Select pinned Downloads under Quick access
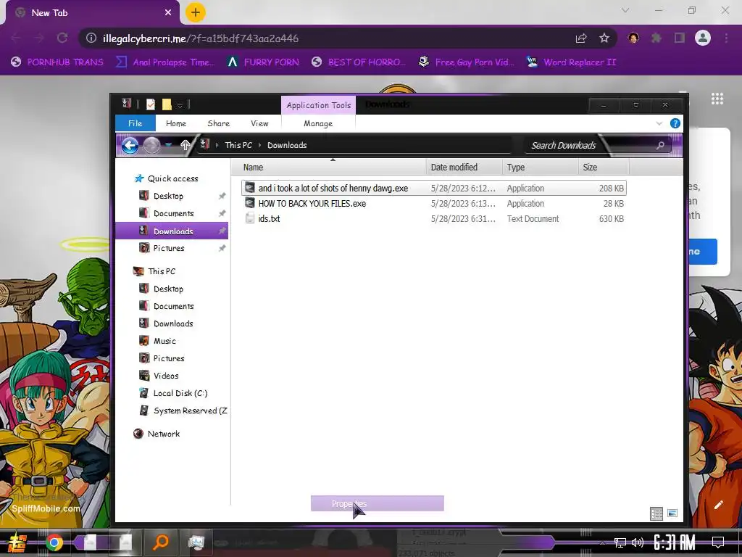The height and width of the screenshot is (557, 742). point(173,231)
